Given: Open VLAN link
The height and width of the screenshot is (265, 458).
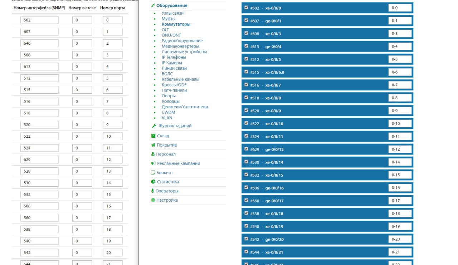Looking at the screenshot, I should (167, 118).
